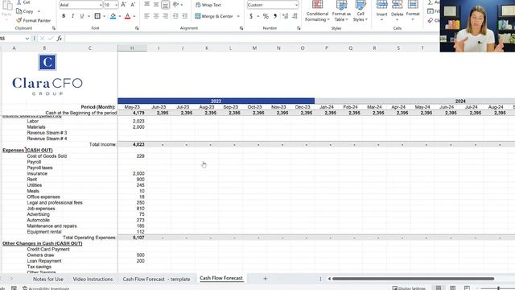Screen dimensions: 515x290
Task: Apply comma style number format
Action: tap(275, 16)
